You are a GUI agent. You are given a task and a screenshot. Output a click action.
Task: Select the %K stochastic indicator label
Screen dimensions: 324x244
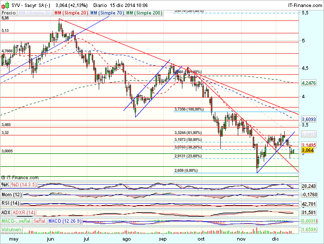(x=5, y=185)
